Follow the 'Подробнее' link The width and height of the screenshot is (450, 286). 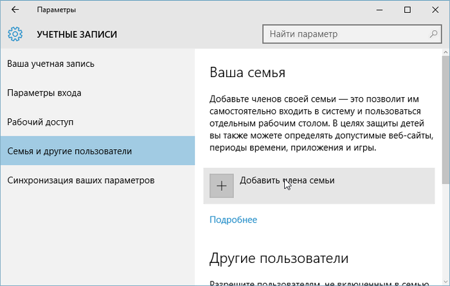(x=233, y=220)
